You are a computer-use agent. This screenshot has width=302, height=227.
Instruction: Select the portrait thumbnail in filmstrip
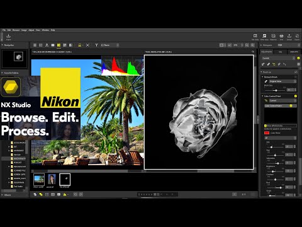tap(52, 179)
